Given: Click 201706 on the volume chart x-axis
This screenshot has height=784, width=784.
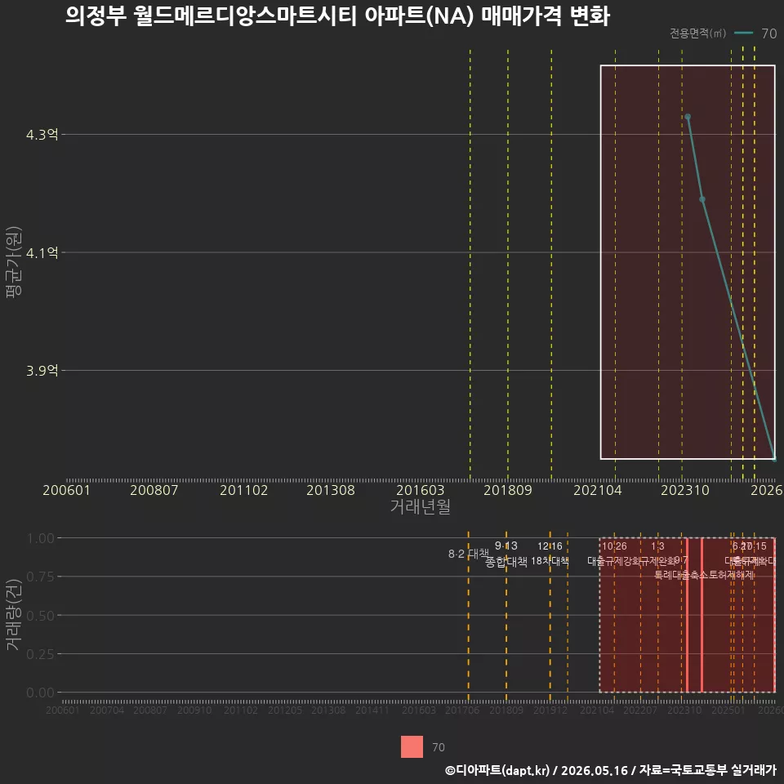Looking at the screenshot, I should 462,710.
